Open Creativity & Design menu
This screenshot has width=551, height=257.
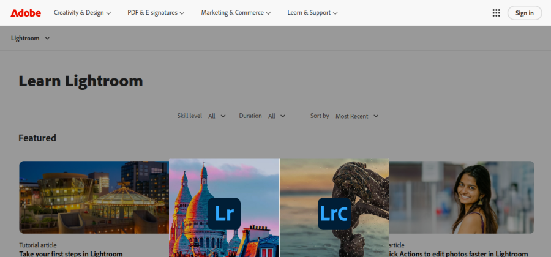coord(82,13)
